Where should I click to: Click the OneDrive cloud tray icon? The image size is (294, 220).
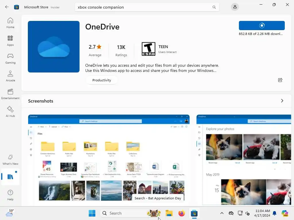tap(231, 213)
